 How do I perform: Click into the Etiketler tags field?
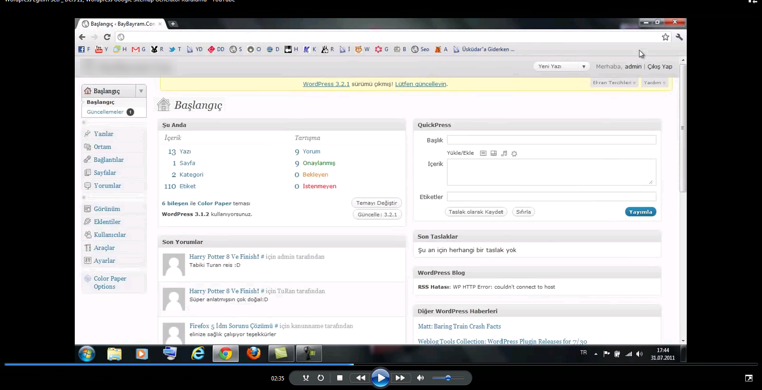point(551,197)
